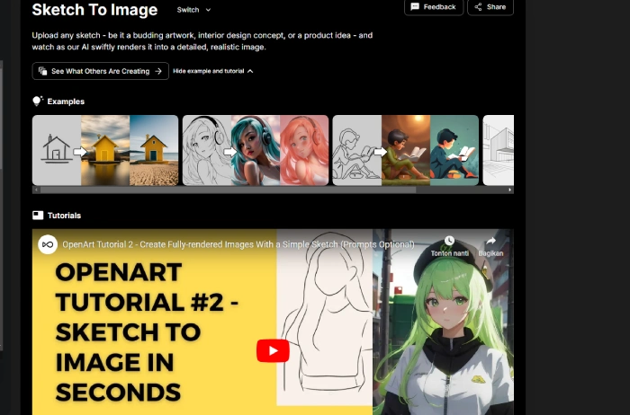Click the gallery icon beside See What Others
Viewport: 630px width, 415px height.
click(42, 71)
